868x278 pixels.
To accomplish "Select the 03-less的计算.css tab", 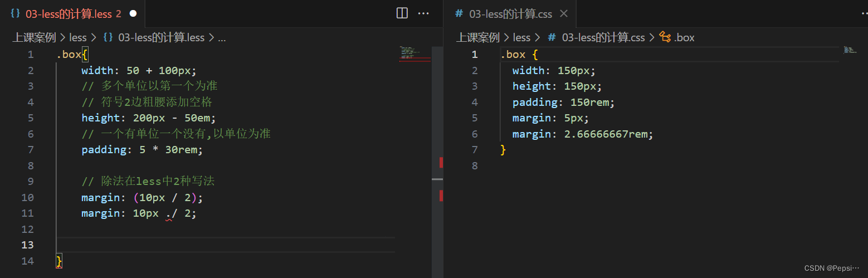I will [x=510, y=14].
